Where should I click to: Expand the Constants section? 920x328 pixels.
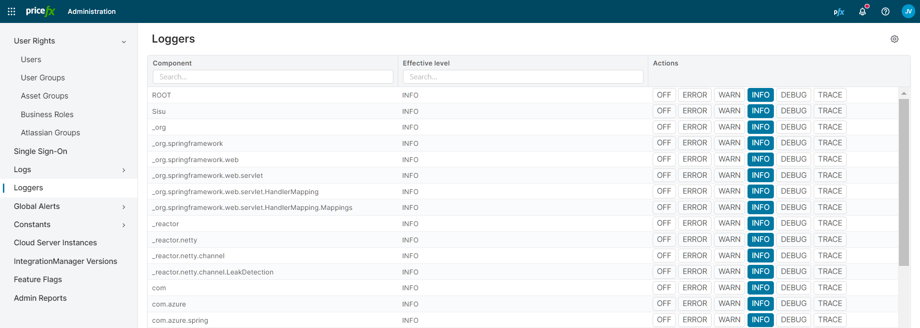tap(124, 225)
